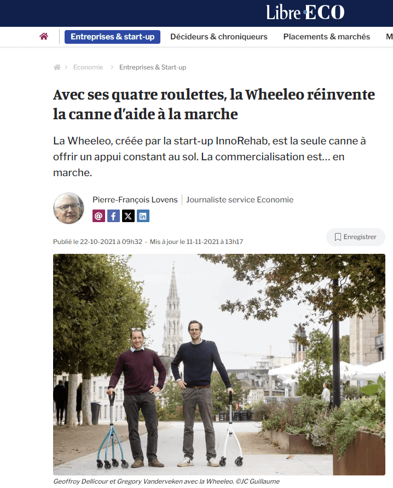Open Placements & marchés section
The width and height of the screenshot is (393, 488).
327,37
